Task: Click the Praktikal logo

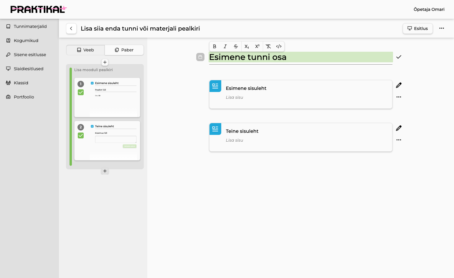Action: [x=39, y=9]
